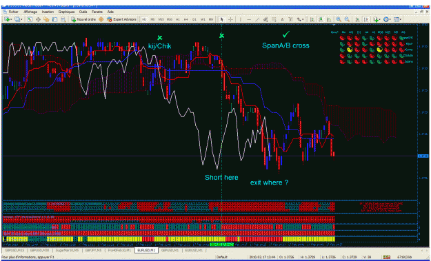This screenshot has width=431, height=261.
Task: Switch to the D1 timeframe
Action: point(194,19)
